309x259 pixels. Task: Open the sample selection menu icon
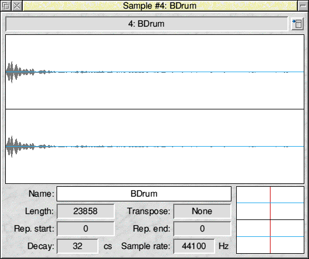(297, 24)
